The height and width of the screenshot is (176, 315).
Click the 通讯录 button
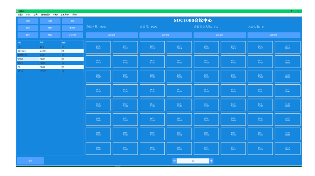pyautogui.click(x=72, y=28)
